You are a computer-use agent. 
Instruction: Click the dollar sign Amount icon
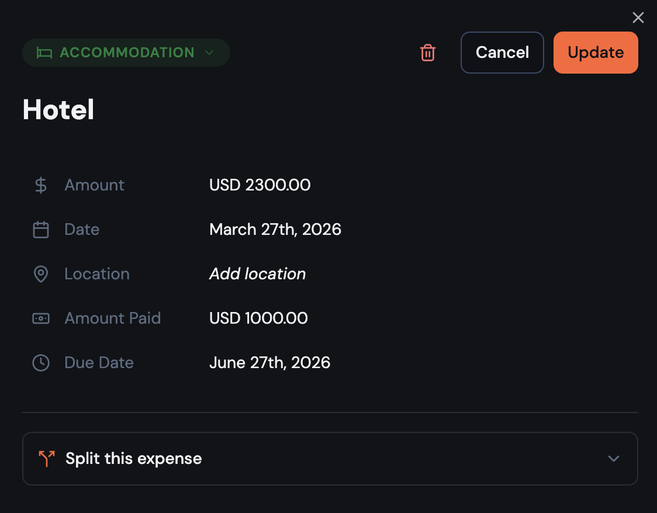(40, 185)
